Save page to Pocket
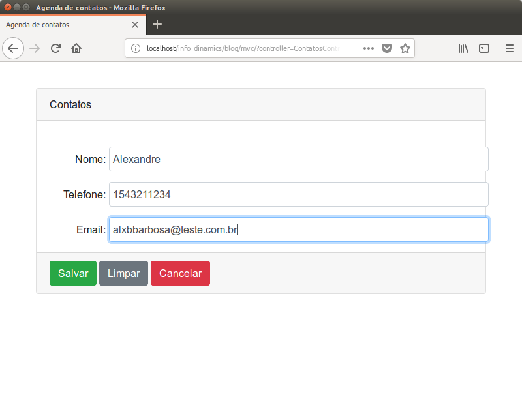522x399 pixels. pos(387,48)
